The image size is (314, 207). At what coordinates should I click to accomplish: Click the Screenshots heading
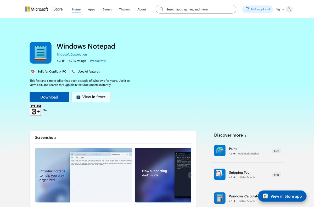point(46,137)
